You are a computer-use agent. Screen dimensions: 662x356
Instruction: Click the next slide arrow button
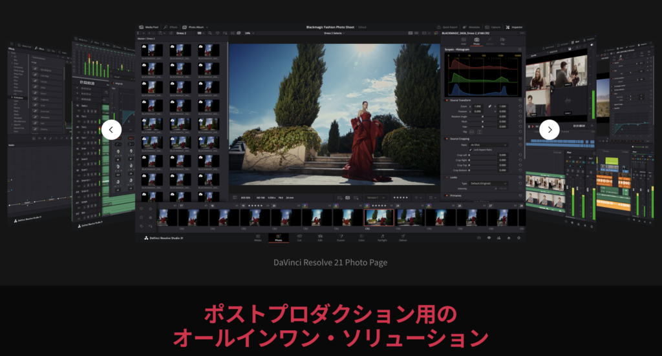tap(550, 130)
